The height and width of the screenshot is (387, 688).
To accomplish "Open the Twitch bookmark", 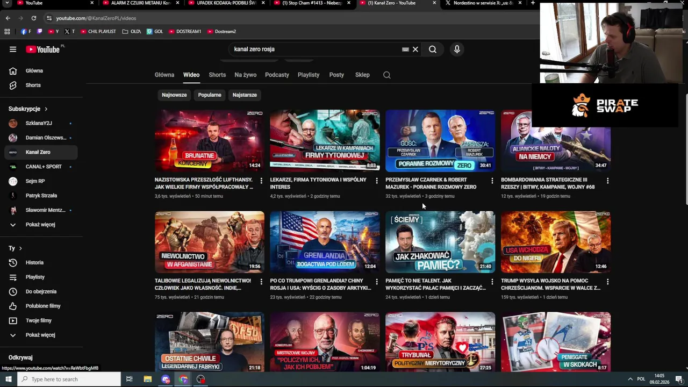I will [39, 31].
